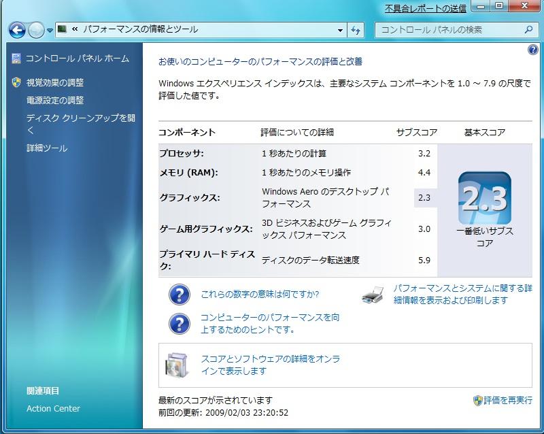Click 不具合レポートの送信 link in title bar
The image size is (544, 434).
click(x=426, y=8)
